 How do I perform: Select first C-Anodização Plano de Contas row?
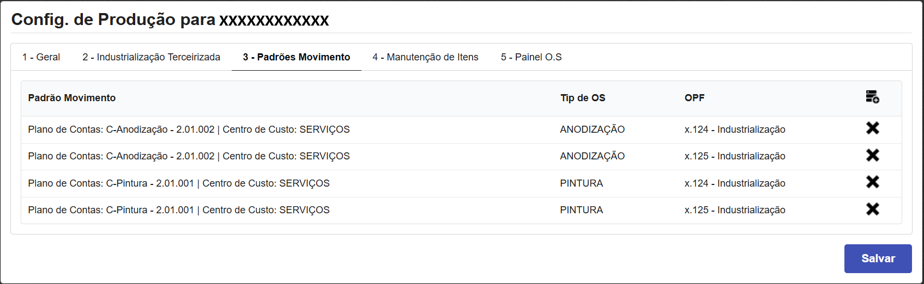pyautogui.click(x=189, y=129)
